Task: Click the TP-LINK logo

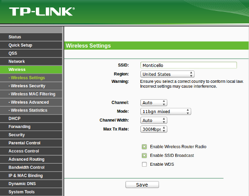Action: click(x=42, y=11)
